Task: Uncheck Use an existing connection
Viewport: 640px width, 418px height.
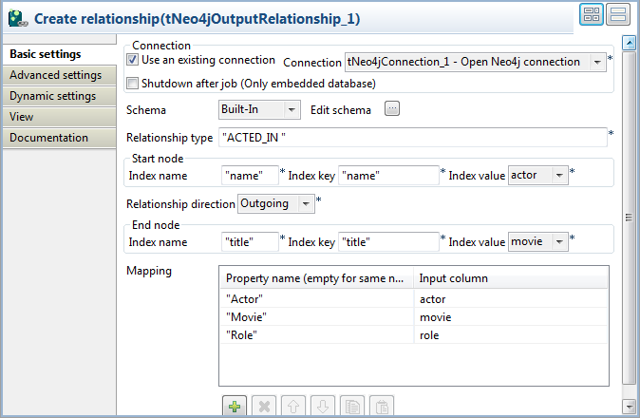Action: tap(133, 60)
